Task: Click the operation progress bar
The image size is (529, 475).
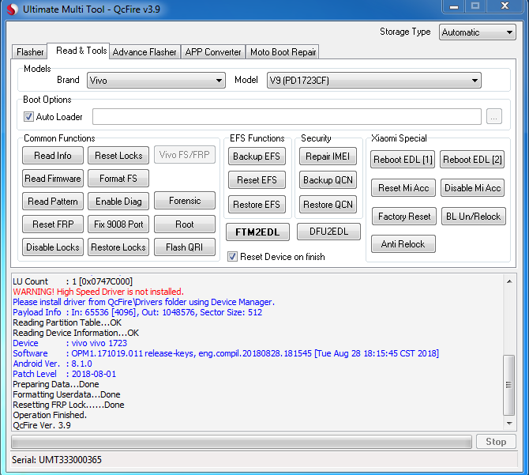Action: pos(242,442)
